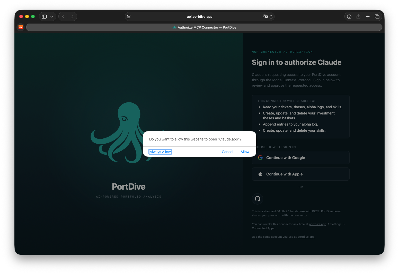Toggle the Safari sidebar
399x274 pixels.
[x=44, y=16]
